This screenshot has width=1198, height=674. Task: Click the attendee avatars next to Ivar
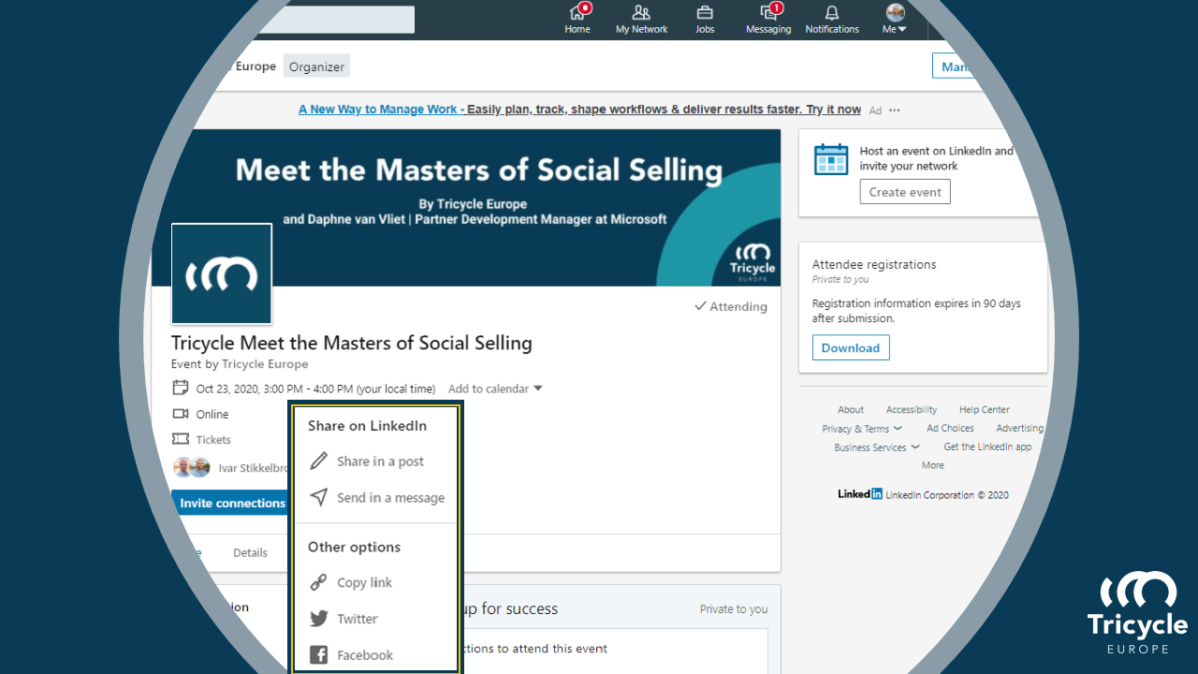click(x=192, y=467)
